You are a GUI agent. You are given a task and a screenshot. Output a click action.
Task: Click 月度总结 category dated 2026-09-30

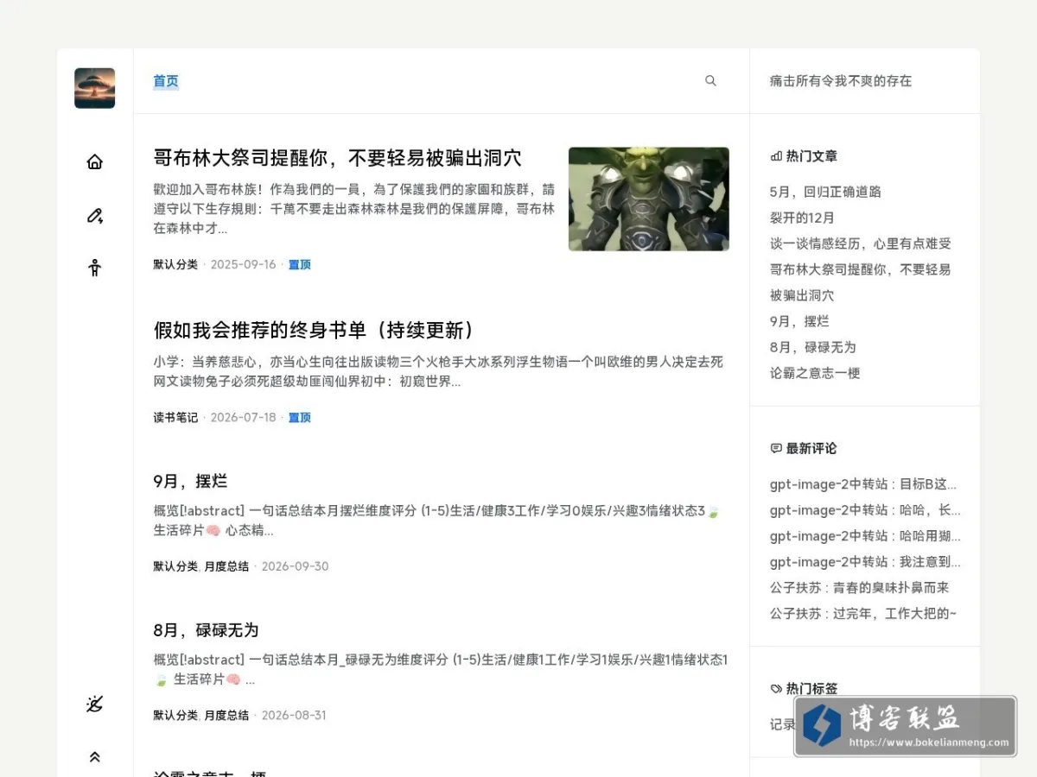(226, 566)
